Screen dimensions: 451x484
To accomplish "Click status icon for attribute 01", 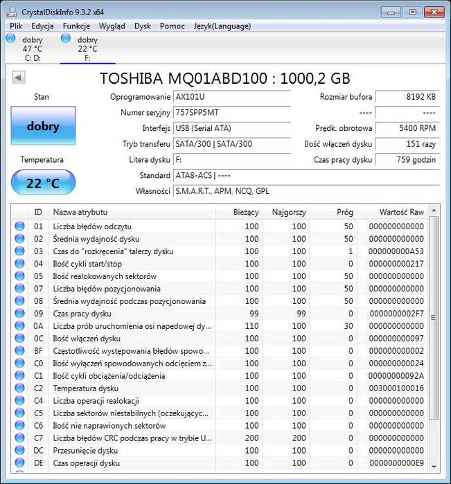I will coord(19,226).
